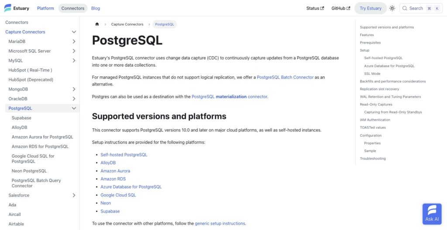This screenshot has height=230, width=447.
Task: Collapse the Capture Connectors section chevron
Action: point(74,32)
